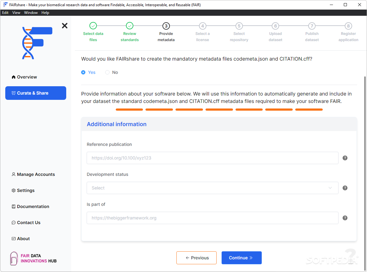
Task: Select the No radio button
Action: [x=107, y=72]
